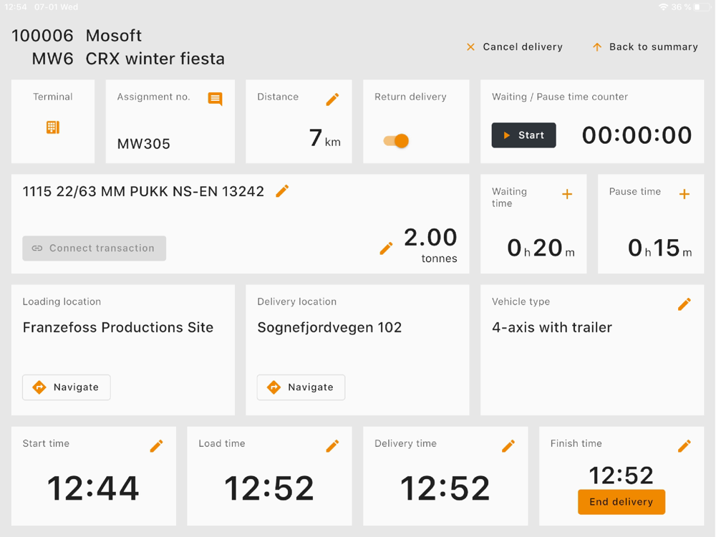
Task: Edit the Start time
Action: pyautogui.click(x=157, y=445)
